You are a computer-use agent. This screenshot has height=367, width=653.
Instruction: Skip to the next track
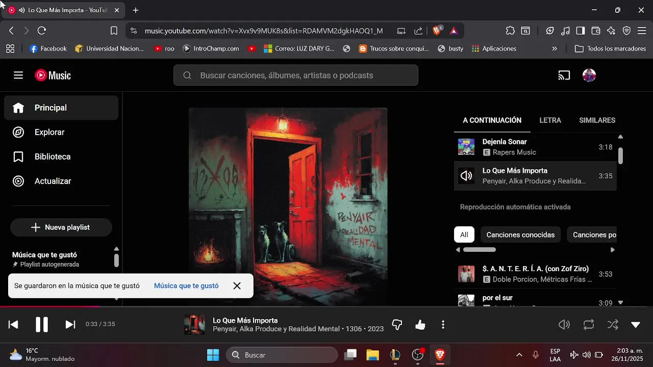[x=70, y=325]
